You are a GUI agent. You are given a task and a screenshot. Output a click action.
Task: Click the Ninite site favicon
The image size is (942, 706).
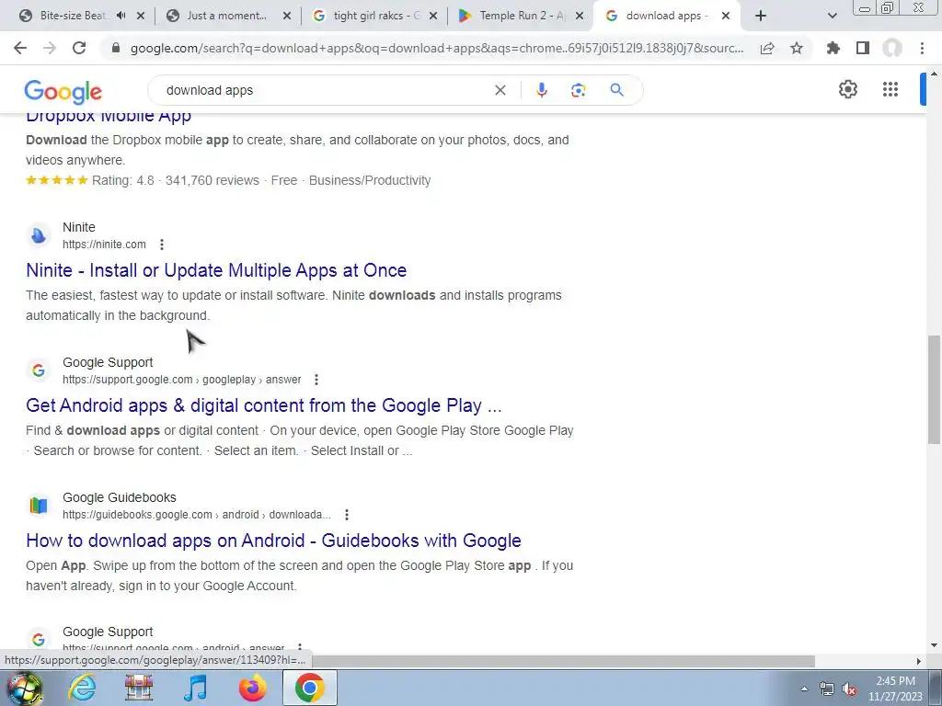coord(39,235)
